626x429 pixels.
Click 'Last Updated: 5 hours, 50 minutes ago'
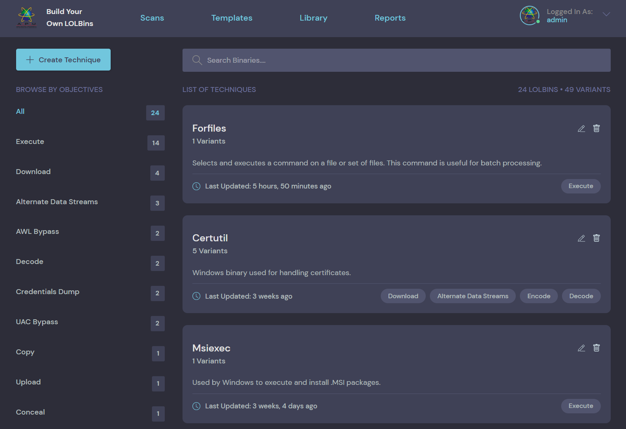[x=268, y=186]
